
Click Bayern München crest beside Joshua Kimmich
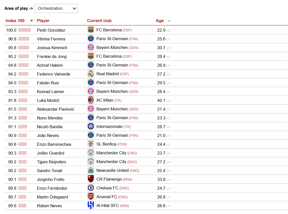coord(91,47)
